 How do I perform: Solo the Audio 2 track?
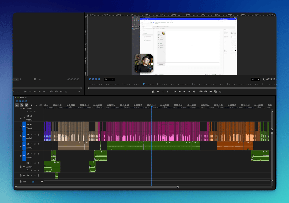[35, 144]
